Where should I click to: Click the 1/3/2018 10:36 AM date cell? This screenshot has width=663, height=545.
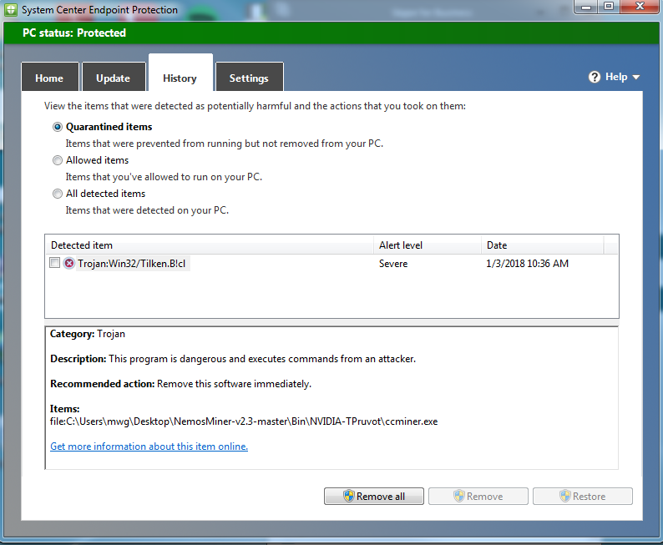pyautogui.click(x=527, y=264)
